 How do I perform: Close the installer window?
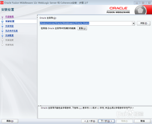pyautogui.click(x=149, y=3)
